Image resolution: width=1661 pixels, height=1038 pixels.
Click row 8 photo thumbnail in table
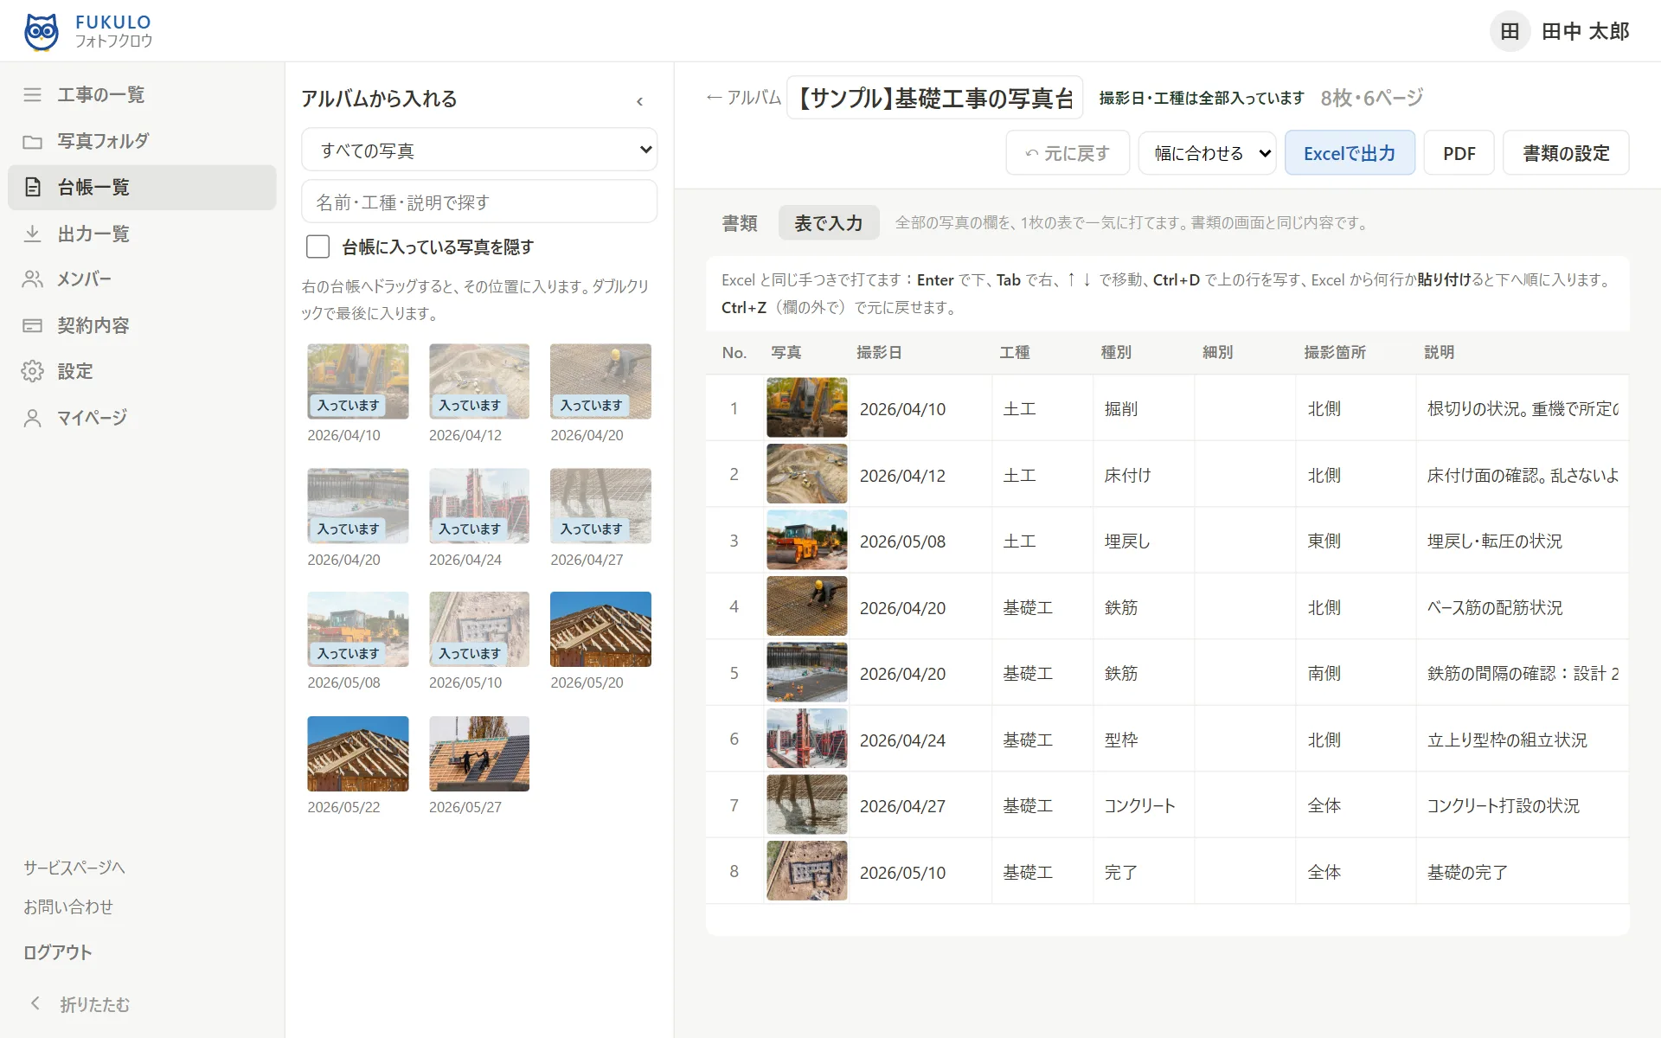coord(806,871)
